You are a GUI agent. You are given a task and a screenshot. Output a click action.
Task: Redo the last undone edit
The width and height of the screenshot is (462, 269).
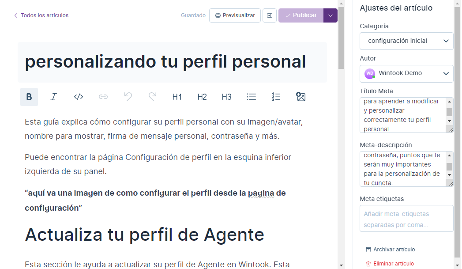(x=153, y=97)
